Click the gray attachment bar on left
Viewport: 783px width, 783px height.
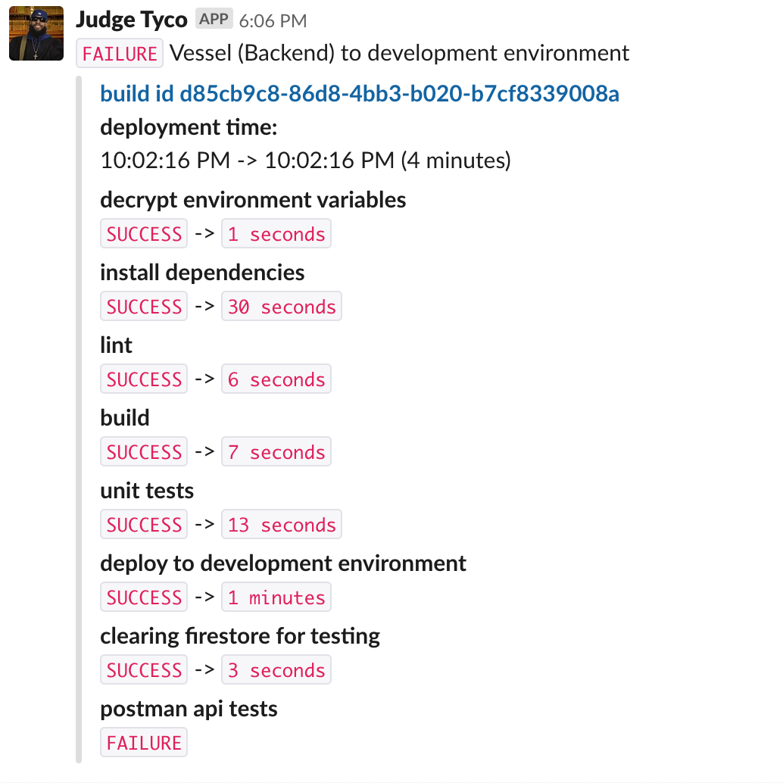(79, 420)
